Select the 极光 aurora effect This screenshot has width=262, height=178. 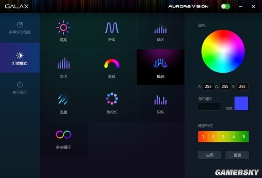coord(161,67)
